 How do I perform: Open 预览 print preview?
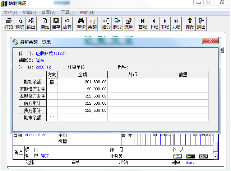tap(20, 24)
